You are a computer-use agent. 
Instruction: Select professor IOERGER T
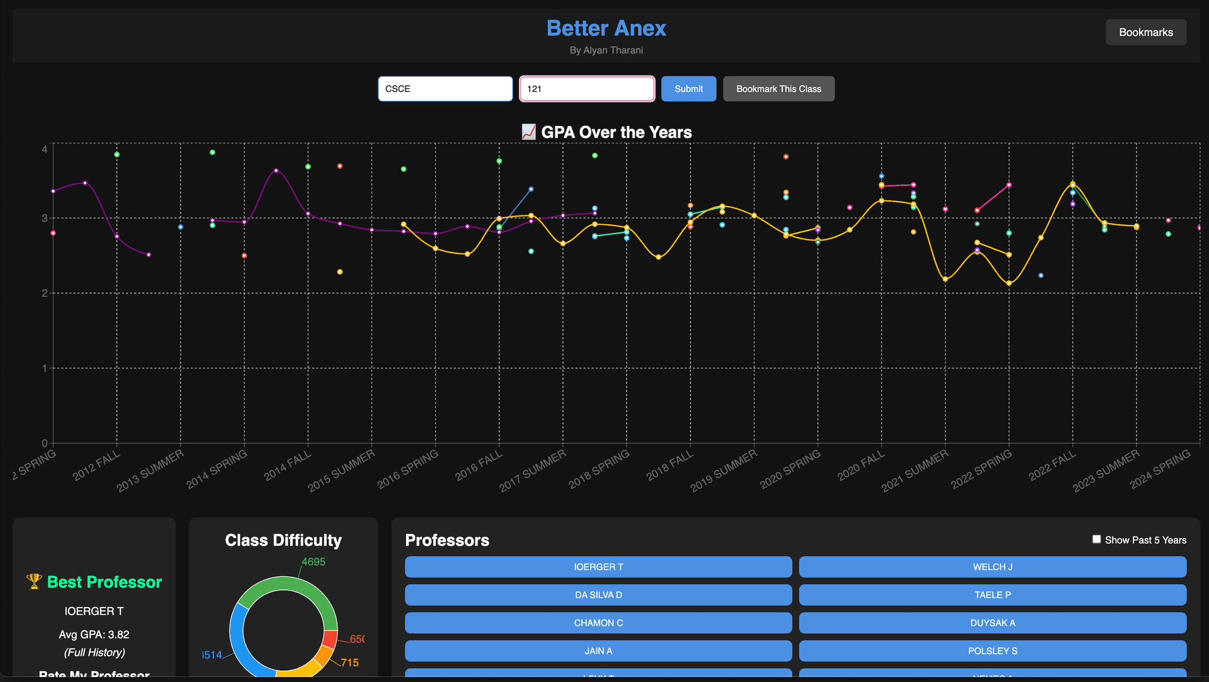(598, 567)
